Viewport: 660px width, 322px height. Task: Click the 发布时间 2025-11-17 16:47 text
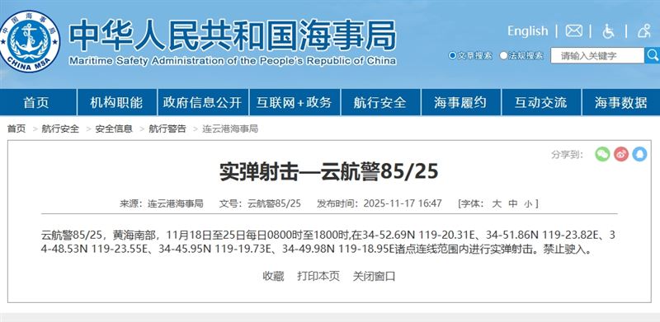point(379,204)
